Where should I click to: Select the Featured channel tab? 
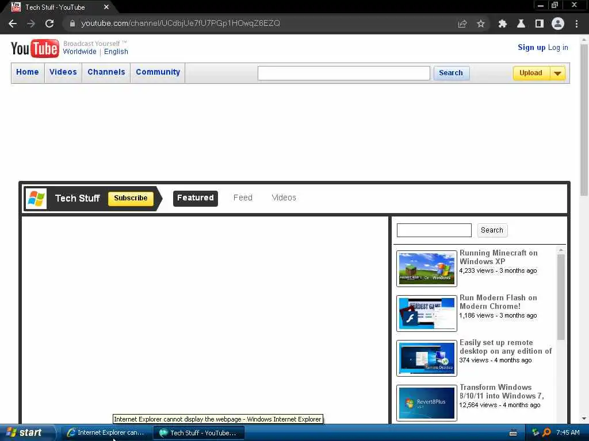tap(196, 198)
